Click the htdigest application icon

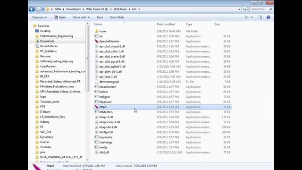96,97
